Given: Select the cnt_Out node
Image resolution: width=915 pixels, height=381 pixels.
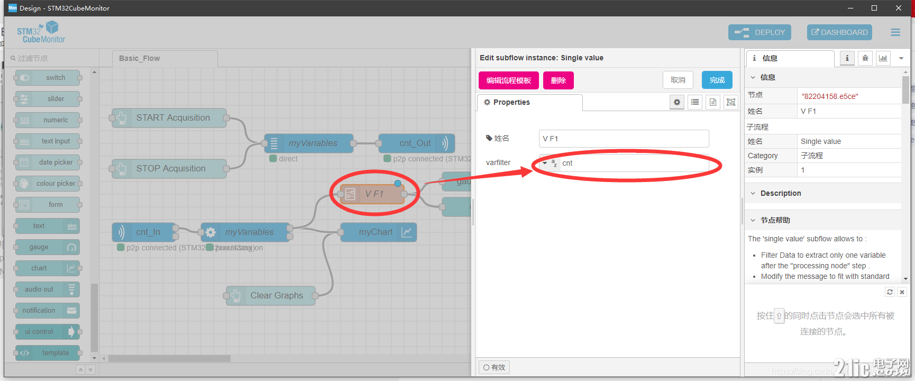Looking at the screenshot, I should (x=417, y=143).
